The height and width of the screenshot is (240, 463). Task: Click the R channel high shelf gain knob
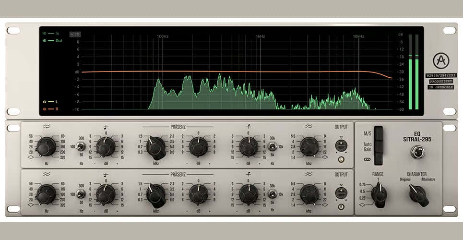(249, 194)
